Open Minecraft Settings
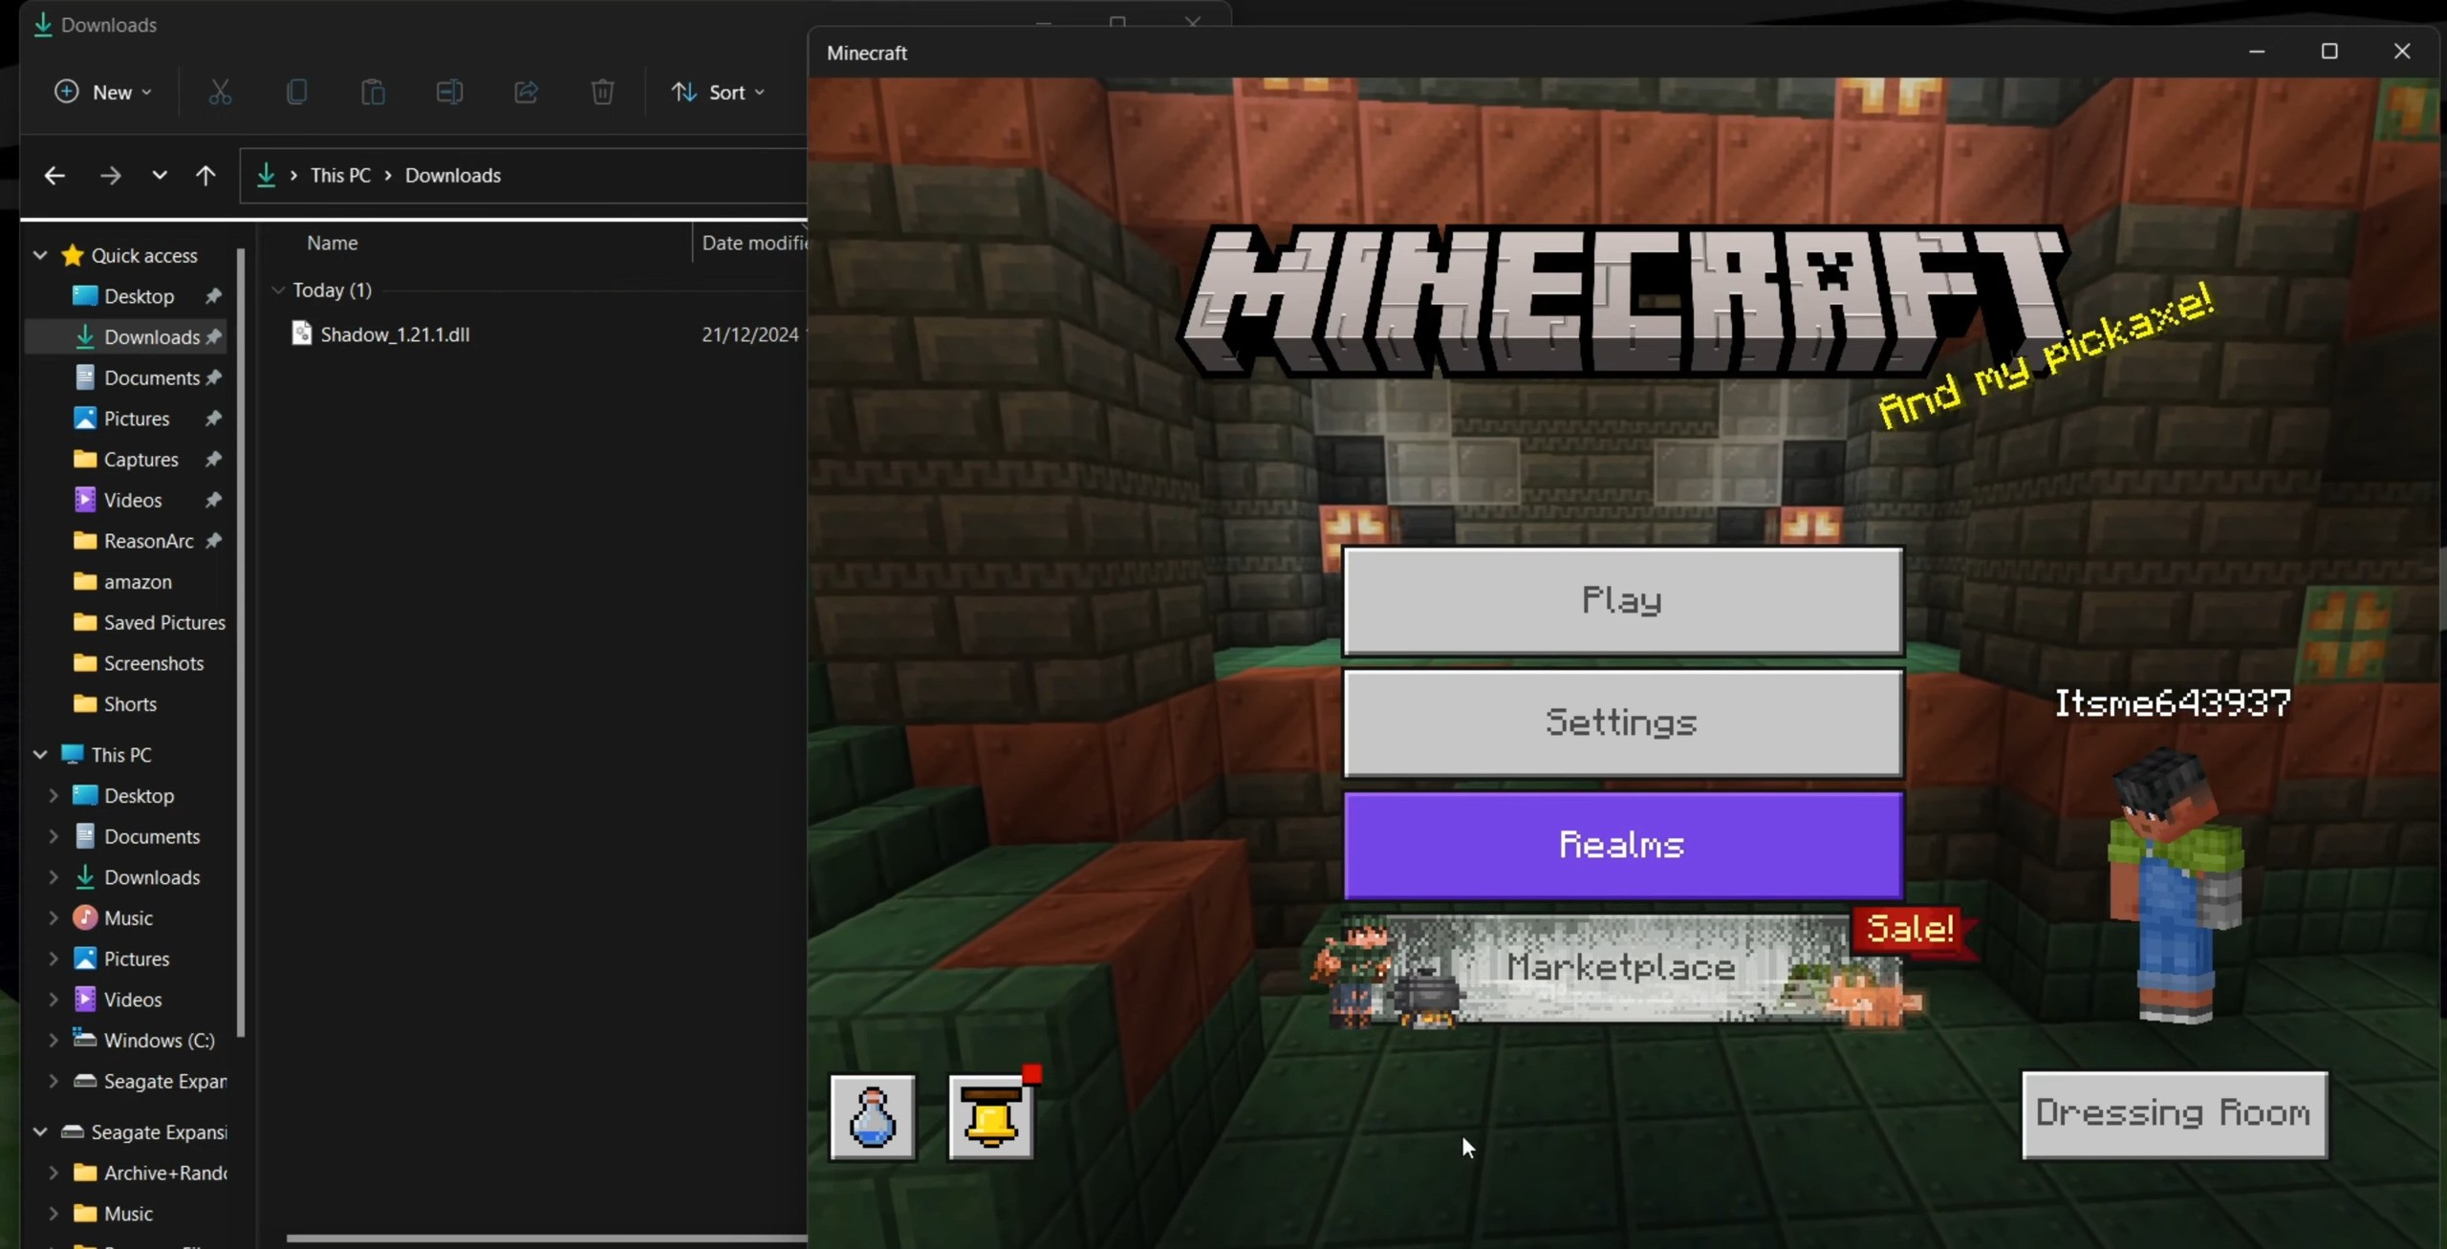The image size is (2447, 1249). point(1623,722)
